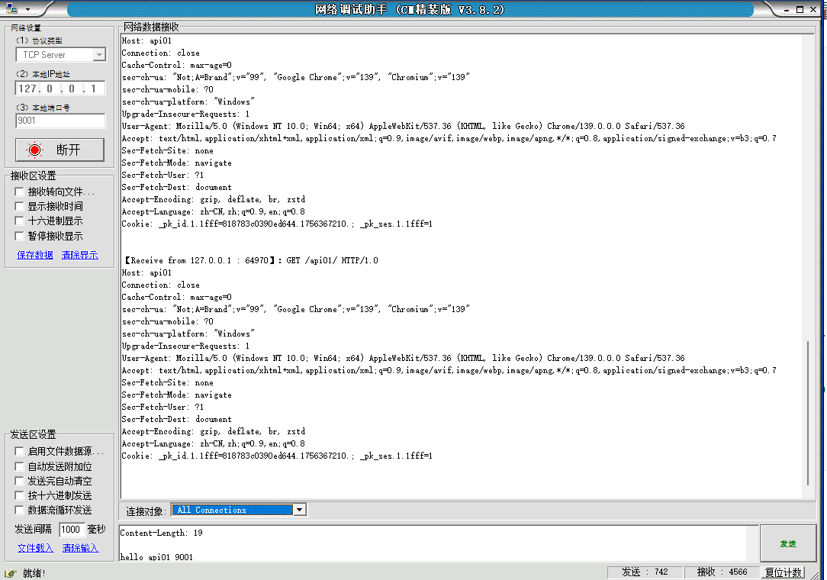Screen dimensions: 827x580
Task: Click the app icon in the title bar
Action: [x=12, y=9]
